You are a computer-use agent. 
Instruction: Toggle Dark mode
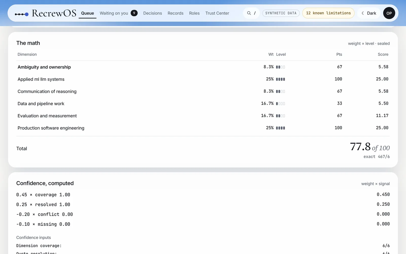click(369, 13)
